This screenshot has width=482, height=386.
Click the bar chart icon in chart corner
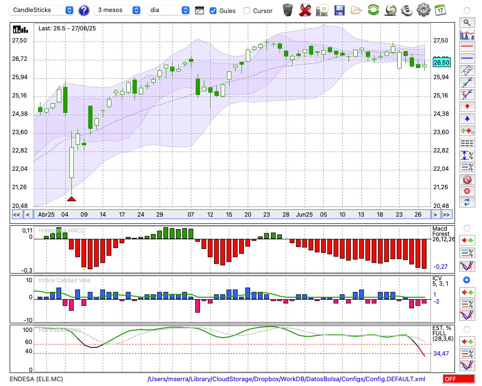point(20,29)
